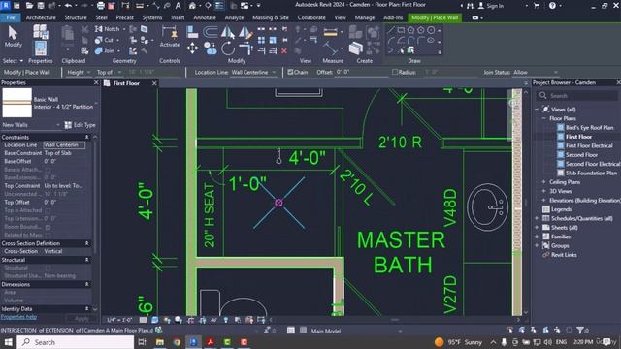Select Mirror - Draw Axis tool
This screenshot has height=349, width=621.
pos(245,32)
